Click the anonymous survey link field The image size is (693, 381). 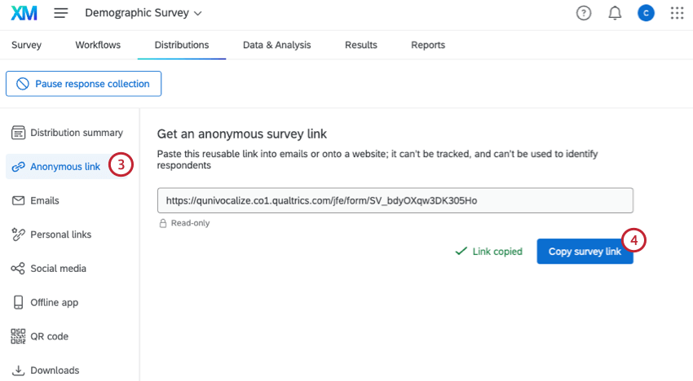pyautogui.click(x=395, y=200)
